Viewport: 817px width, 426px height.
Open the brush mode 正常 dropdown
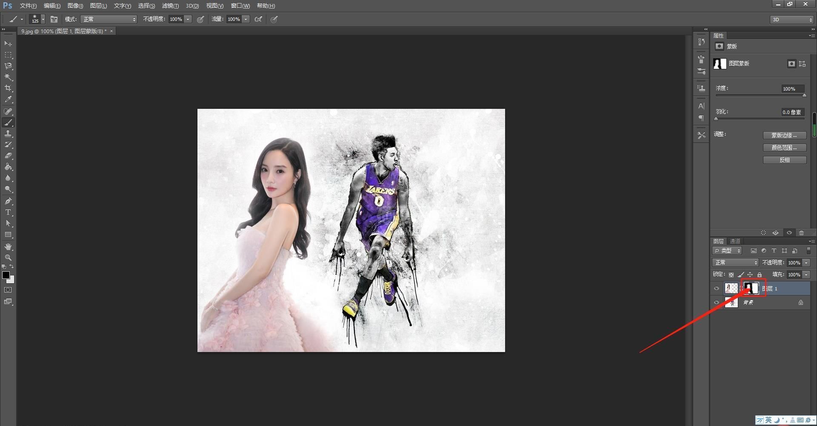coord(109,19)
